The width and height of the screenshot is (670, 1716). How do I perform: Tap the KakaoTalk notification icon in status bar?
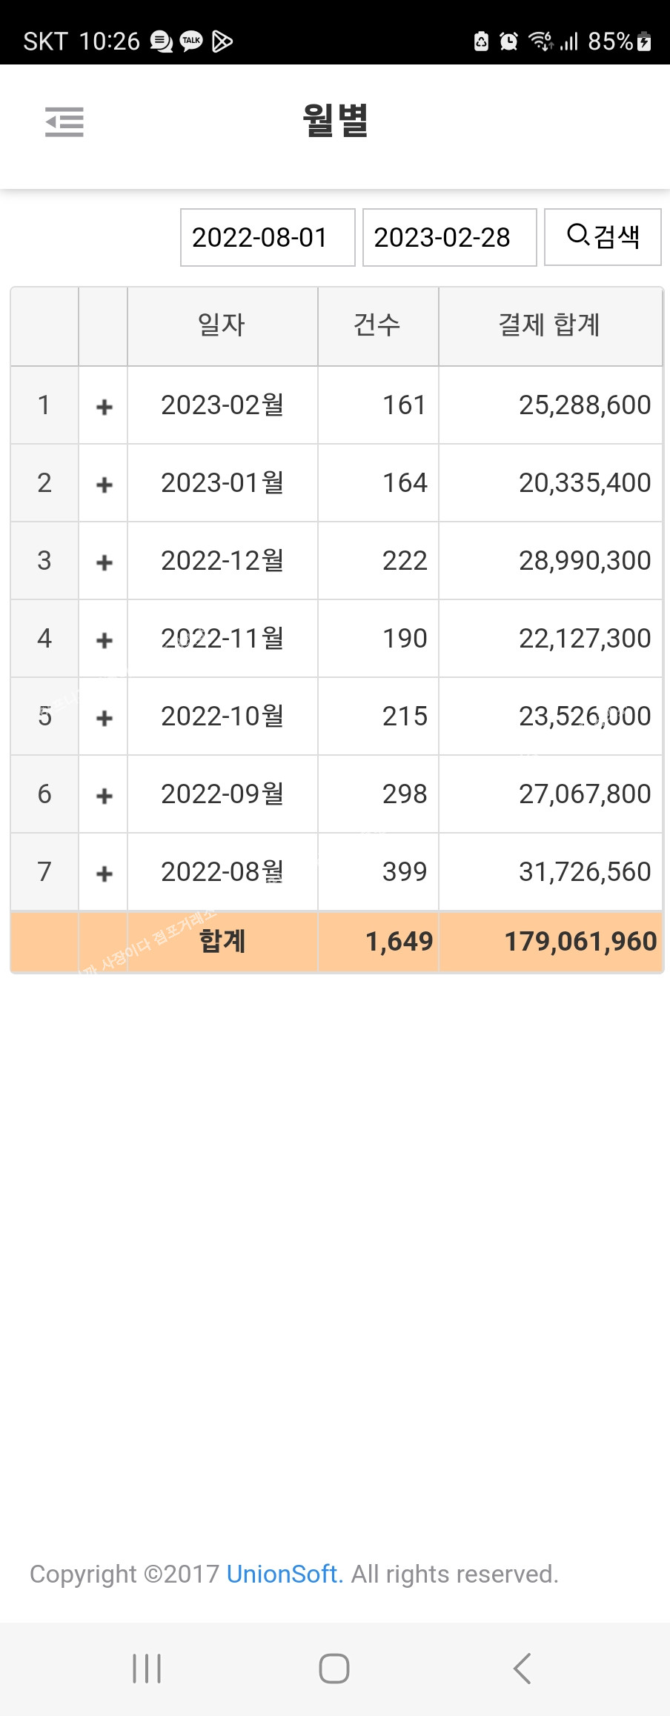pyautogui.click(x=191, y=41)
